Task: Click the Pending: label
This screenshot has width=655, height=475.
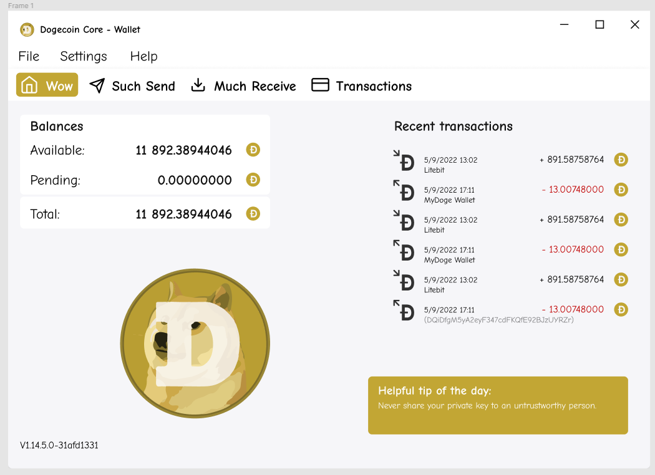Action: (x=55, y=180)
